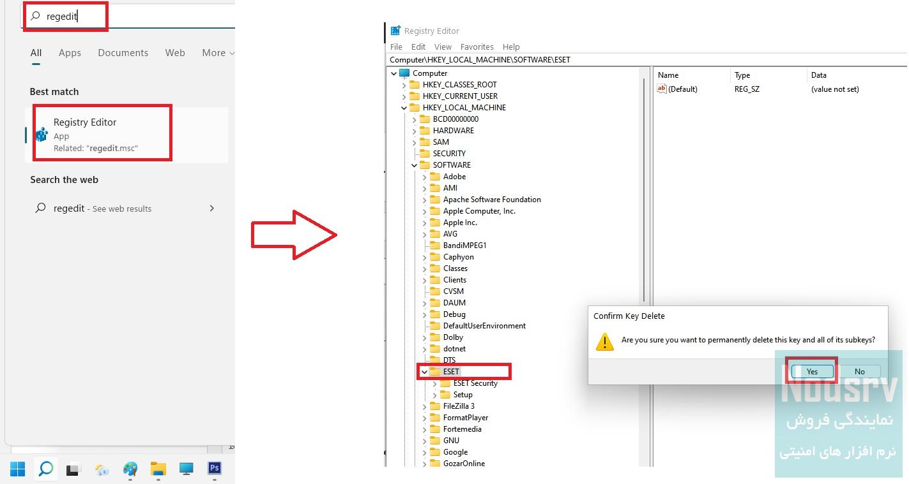Viewport: 909px width, 484px height.
Task: Click the registry address bar path
Action: [648, 59]
